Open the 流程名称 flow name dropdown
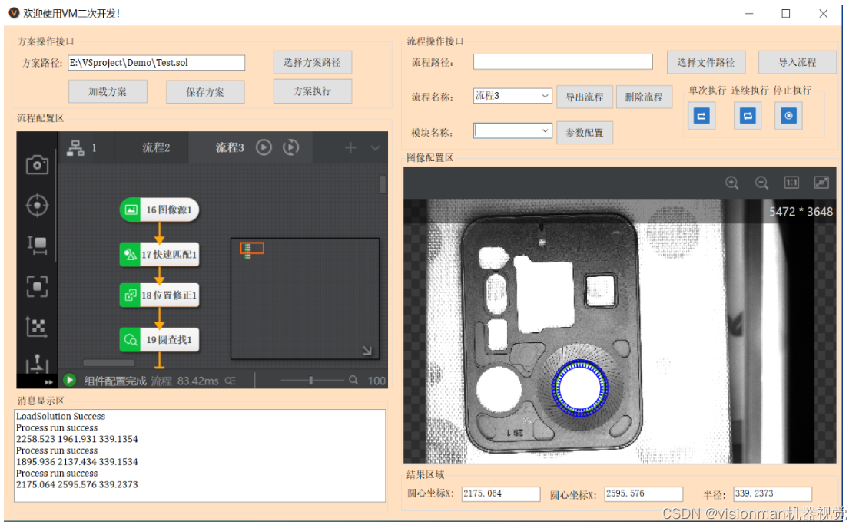This screenshot has width=859, height=528. point(544,96)
